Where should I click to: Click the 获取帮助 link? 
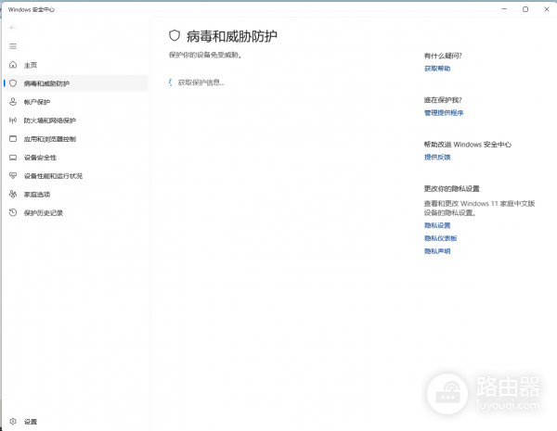pos(437,69)
